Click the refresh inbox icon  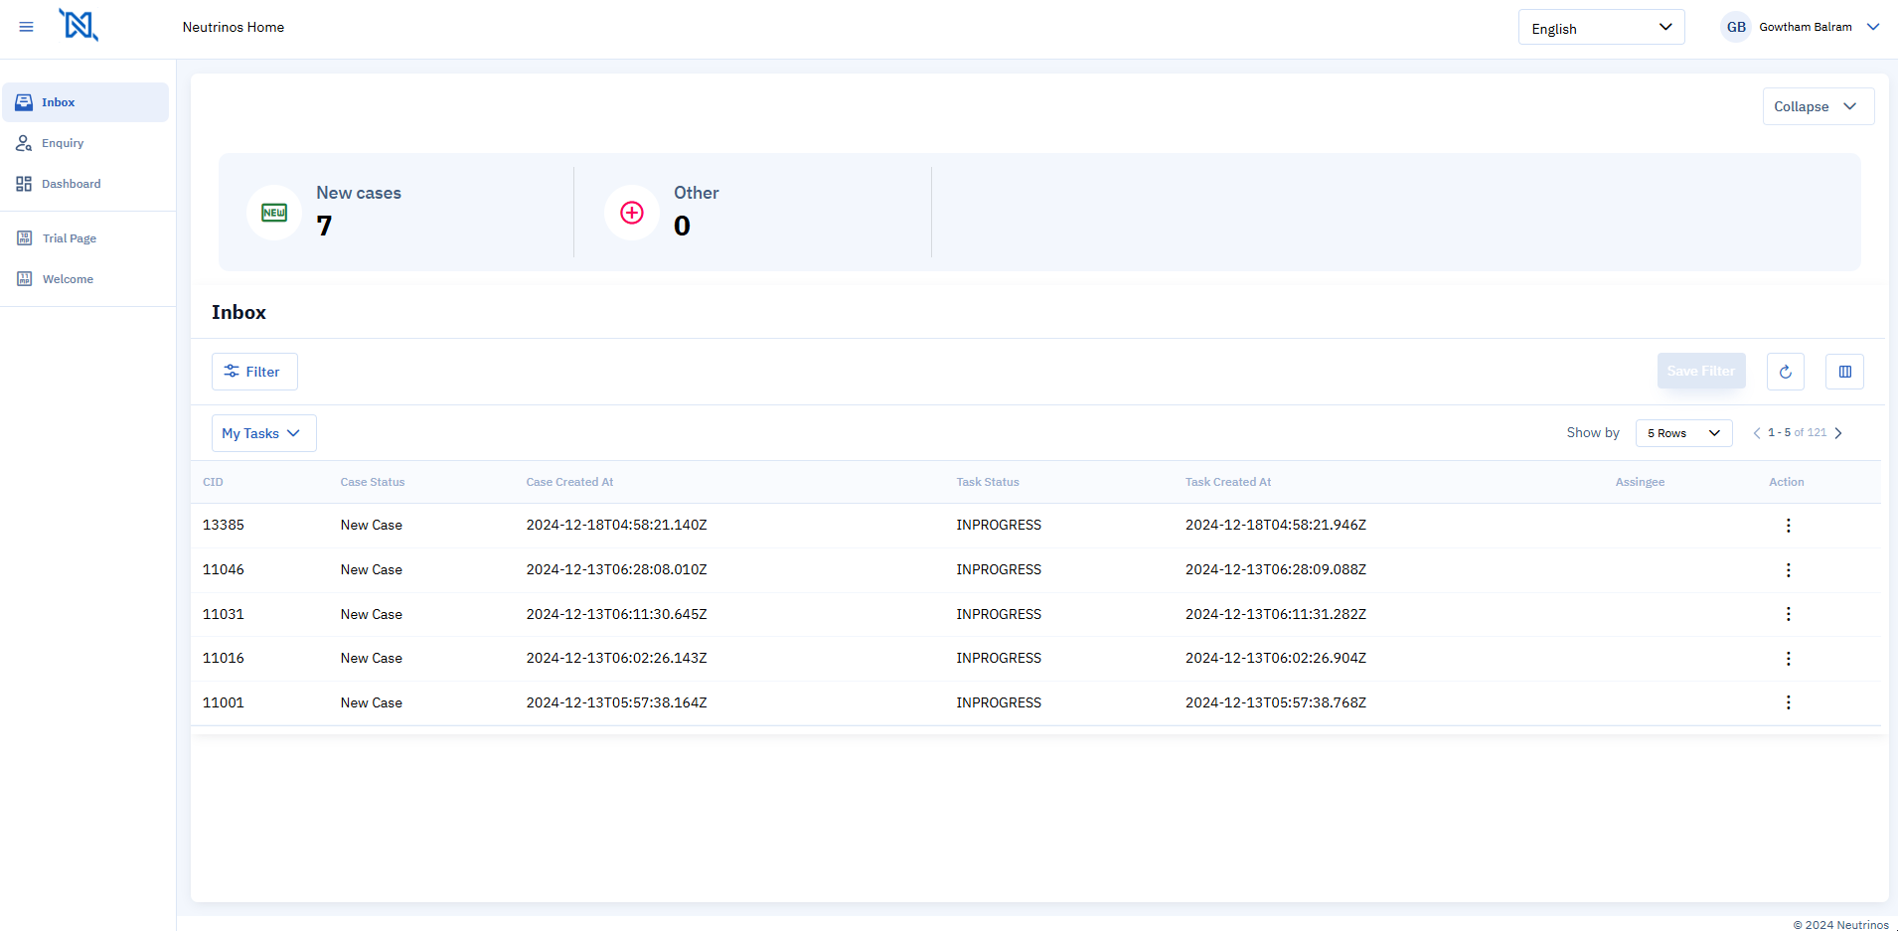click(x=1785, y=372)
